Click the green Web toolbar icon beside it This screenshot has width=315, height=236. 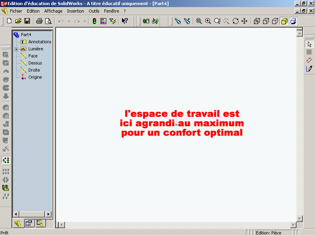click(x=155, y=21)
